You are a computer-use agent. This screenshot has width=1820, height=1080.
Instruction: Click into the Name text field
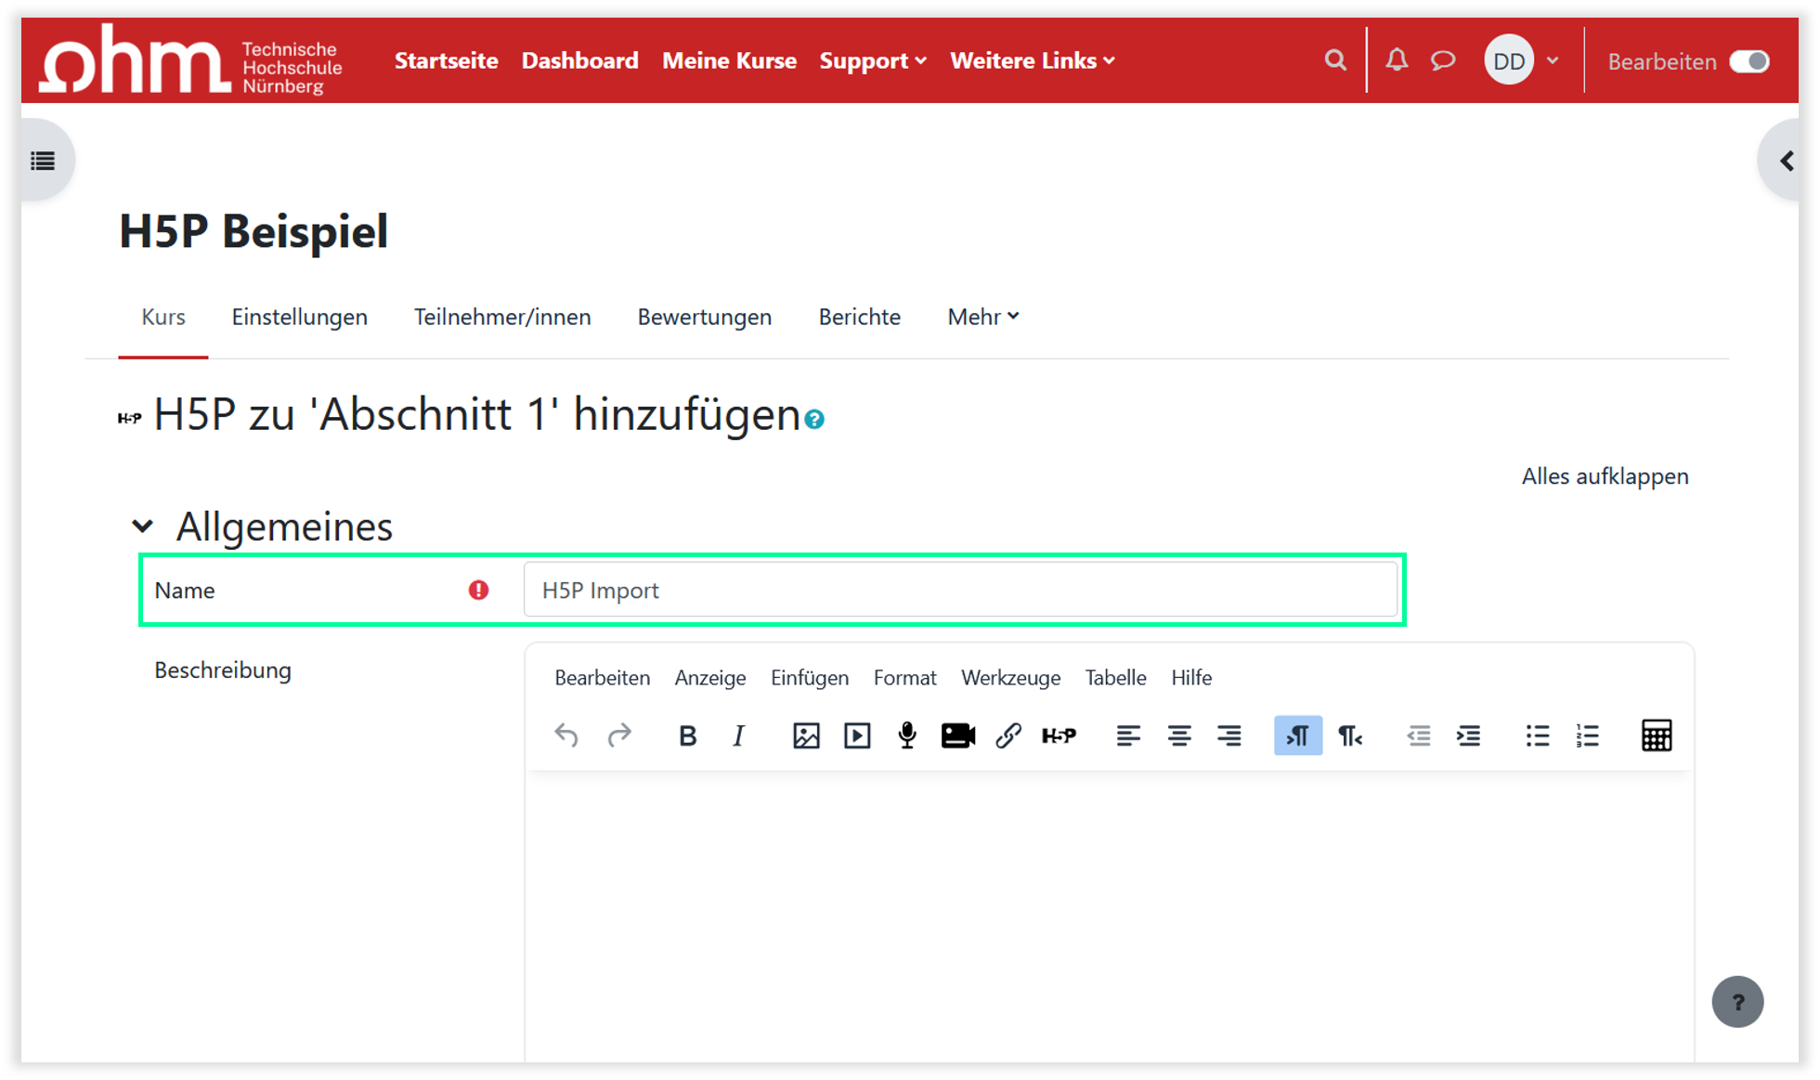[x=960, y=591]
